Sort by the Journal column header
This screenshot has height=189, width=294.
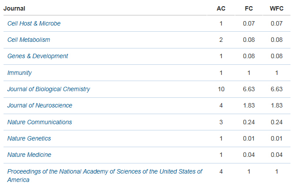click(14, 8)
